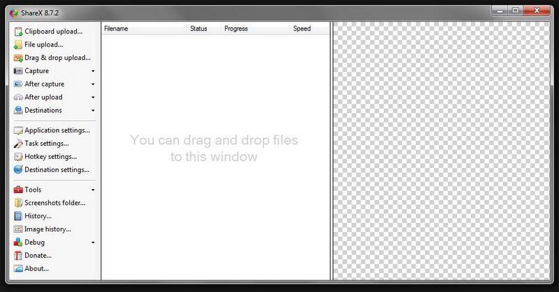The height and width of the screenshot is (292, 559).
Task: Open Screenshots folder... text
Action: click(55, 203)
